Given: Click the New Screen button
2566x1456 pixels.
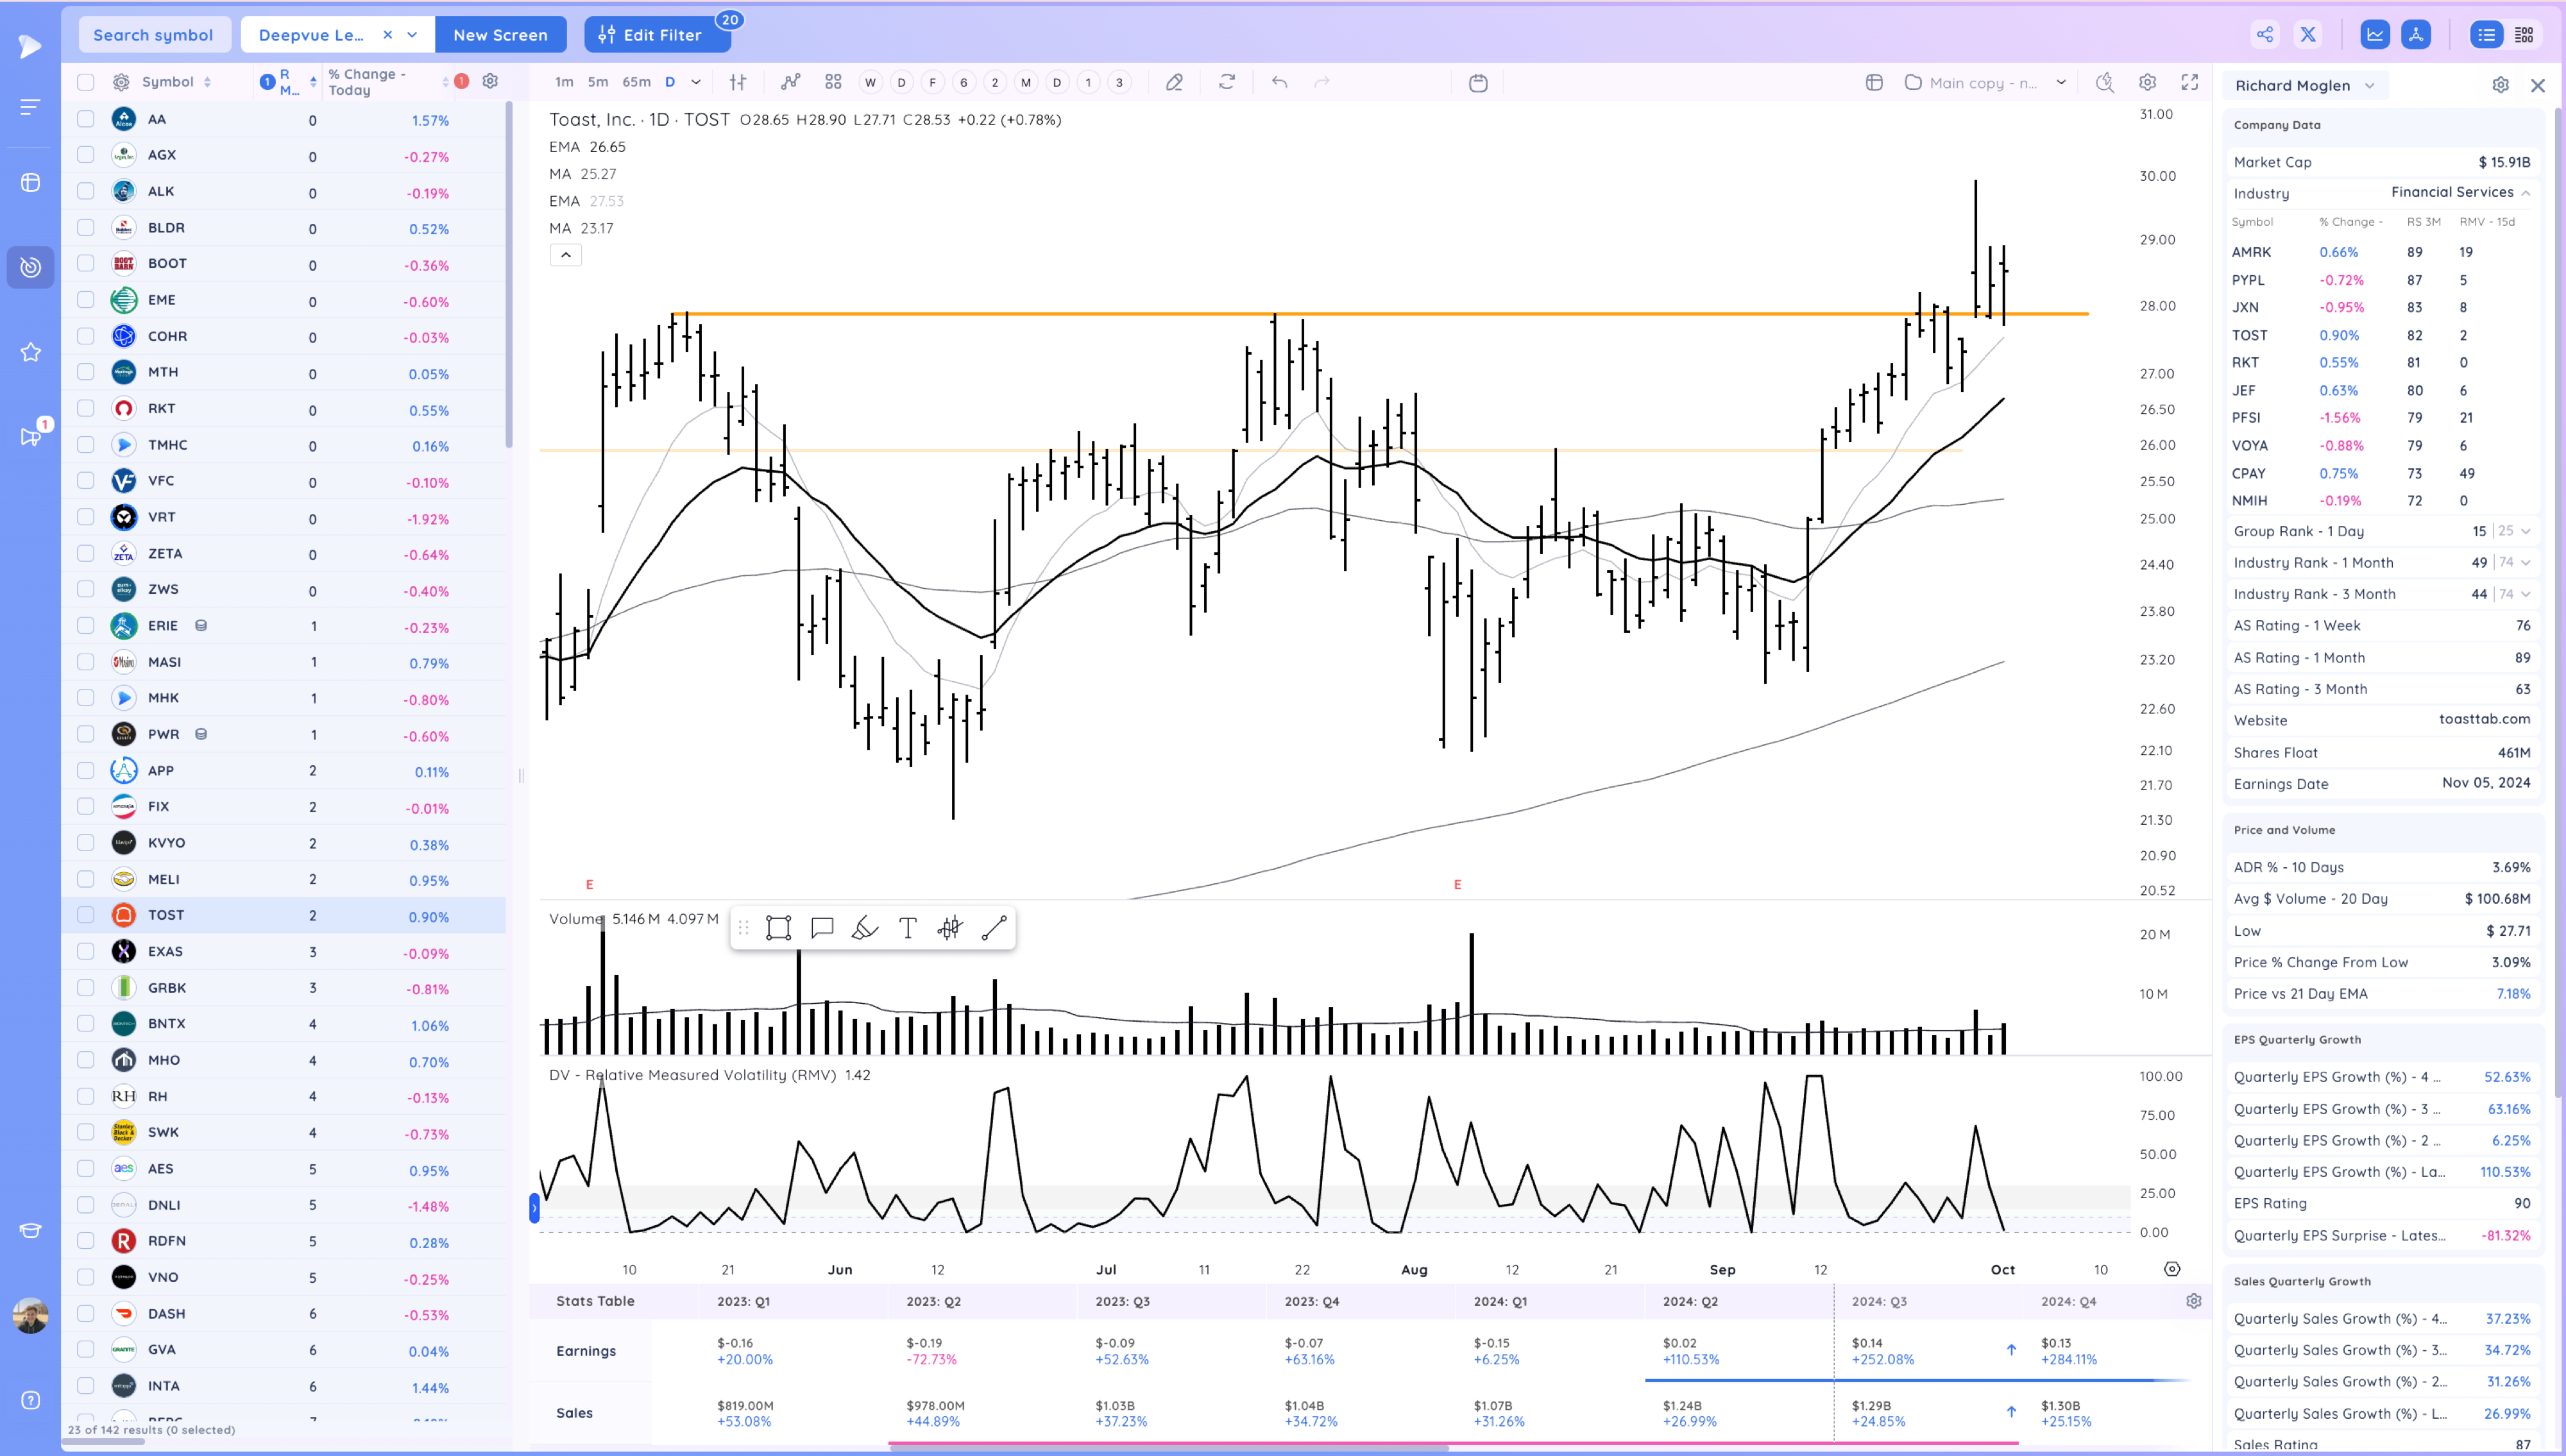Looking at the screenshot, I should point(500,35).
